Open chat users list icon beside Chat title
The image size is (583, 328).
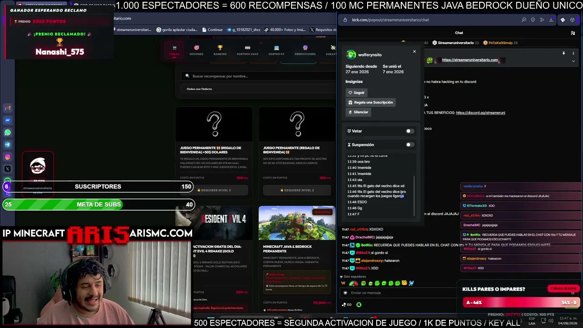[x=573, y=33]
